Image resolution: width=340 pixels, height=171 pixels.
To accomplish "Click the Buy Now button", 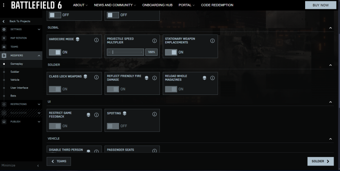I will click(x=321, y=5).
